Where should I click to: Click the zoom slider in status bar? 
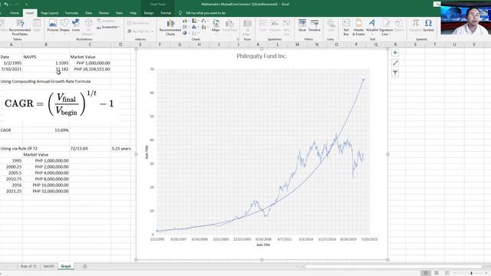[471, 273]
